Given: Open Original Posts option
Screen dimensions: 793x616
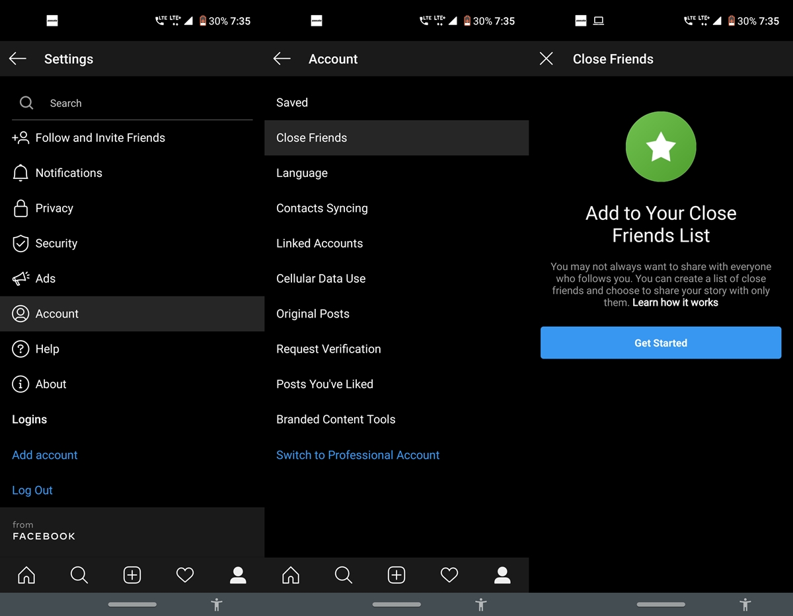Looking at the screenshot, I should click(397, 314).
